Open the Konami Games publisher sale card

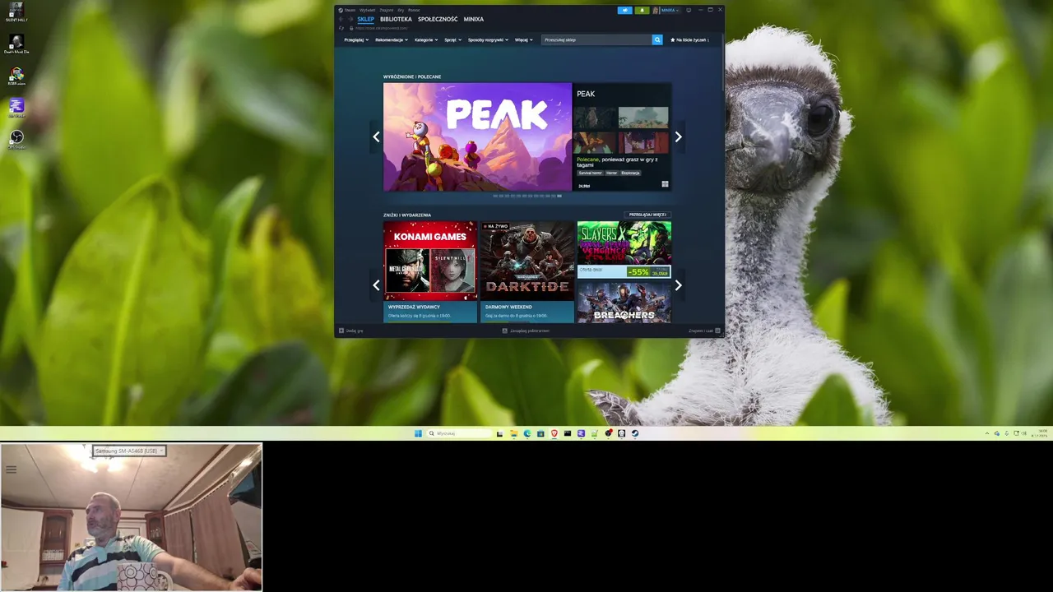pyautogui.click(x=430, y=272)
